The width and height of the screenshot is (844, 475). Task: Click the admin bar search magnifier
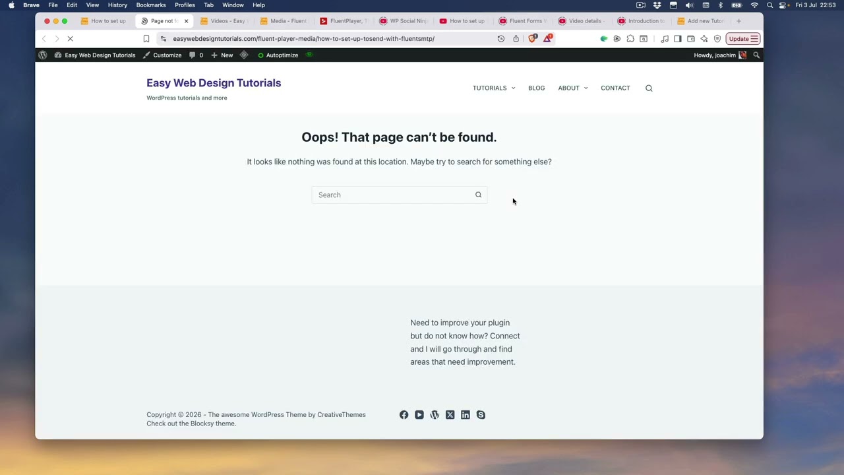756,55
